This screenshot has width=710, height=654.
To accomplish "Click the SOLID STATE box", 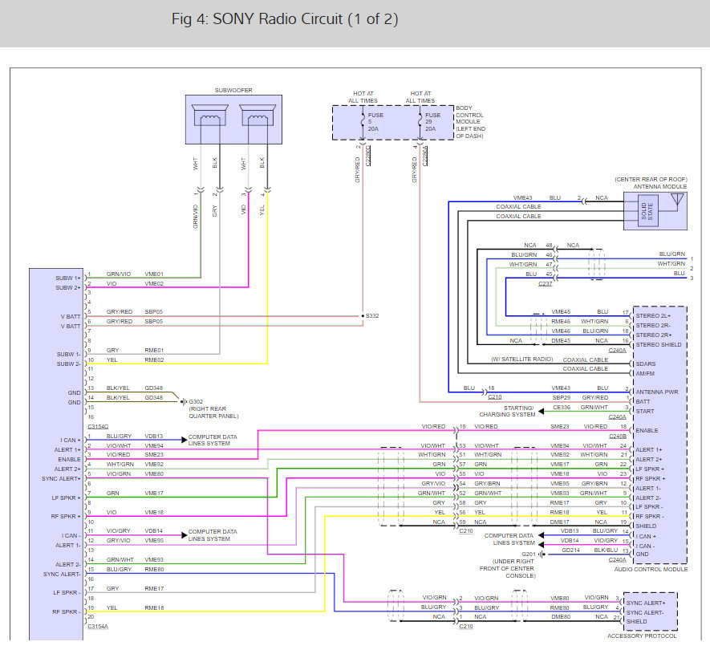I will click(647, 211).
